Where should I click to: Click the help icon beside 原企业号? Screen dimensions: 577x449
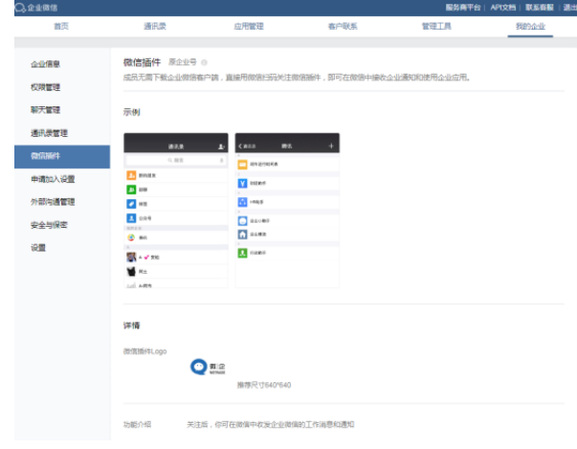pyautogui.click(x=204, y=62)
